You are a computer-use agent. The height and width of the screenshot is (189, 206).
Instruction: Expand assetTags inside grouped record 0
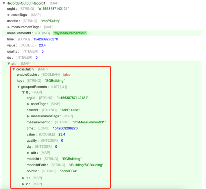pos(28,104)
